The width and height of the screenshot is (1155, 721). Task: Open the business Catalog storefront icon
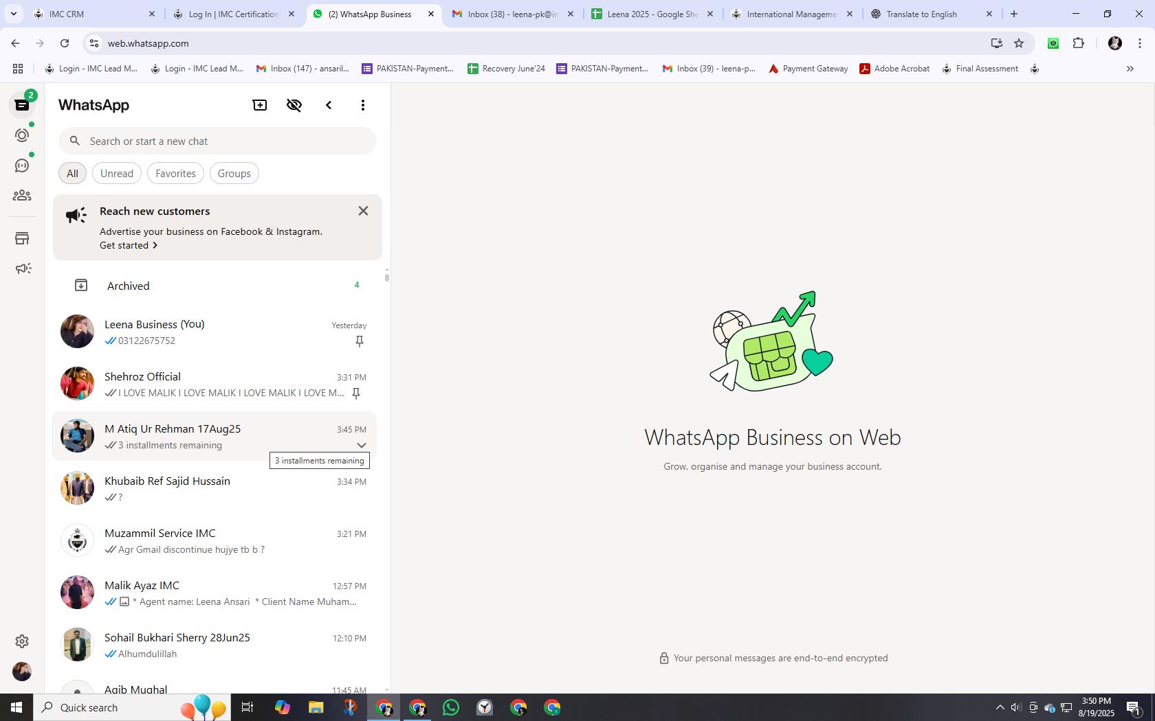[22, 238]
